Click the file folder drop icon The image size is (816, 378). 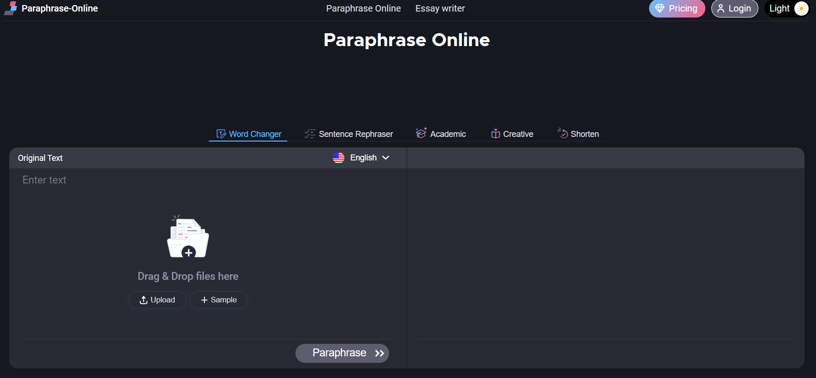click(188, 236)
